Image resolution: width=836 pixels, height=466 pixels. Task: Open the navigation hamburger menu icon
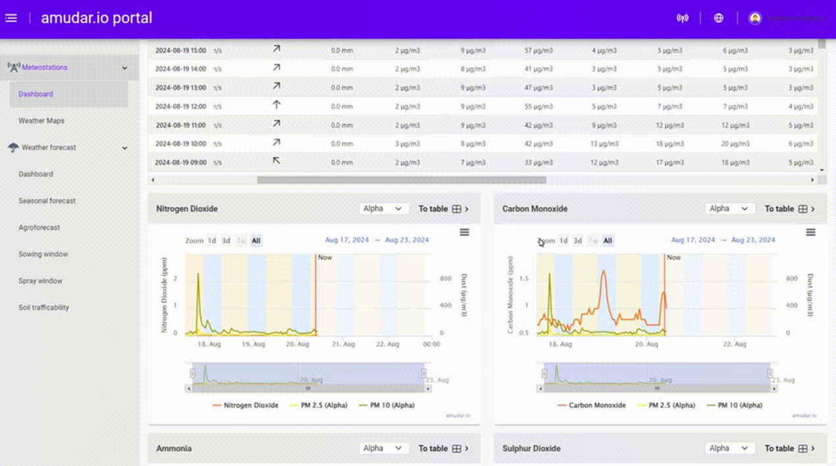coord(11,18)
